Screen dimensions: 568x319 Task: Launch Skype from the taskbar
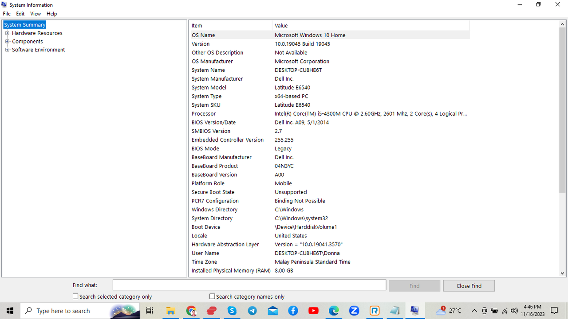pyautogui.click(x=232, y=311)
